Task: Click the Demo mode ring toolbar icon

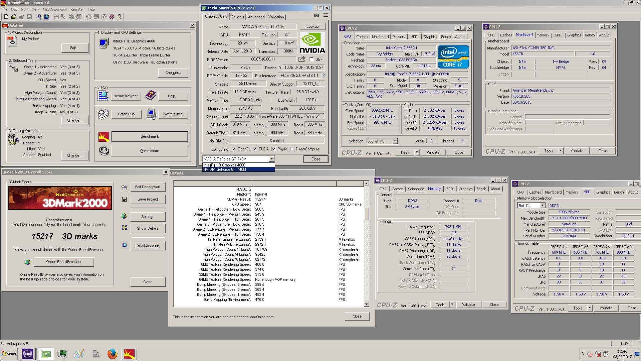Action: [x=89, y=17]
